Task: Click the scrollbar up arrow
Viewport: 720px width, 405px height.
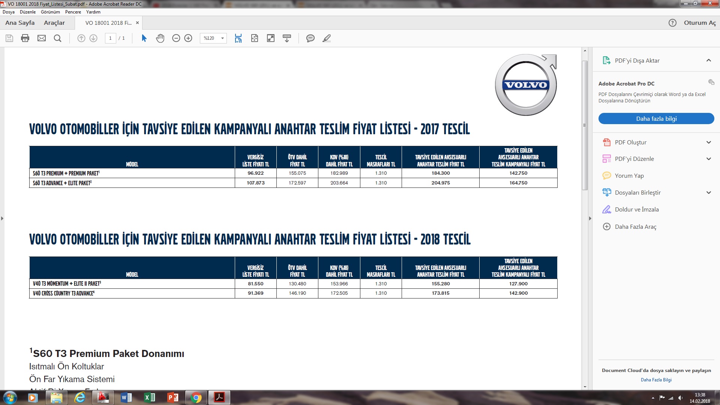Action: click(585, 51)
